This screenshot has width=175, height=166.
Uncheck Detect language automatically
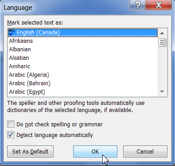(11, 135)
